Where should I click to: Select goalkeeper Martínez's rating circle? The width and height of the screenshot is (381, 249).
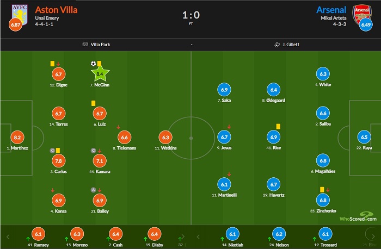point(17,138)
